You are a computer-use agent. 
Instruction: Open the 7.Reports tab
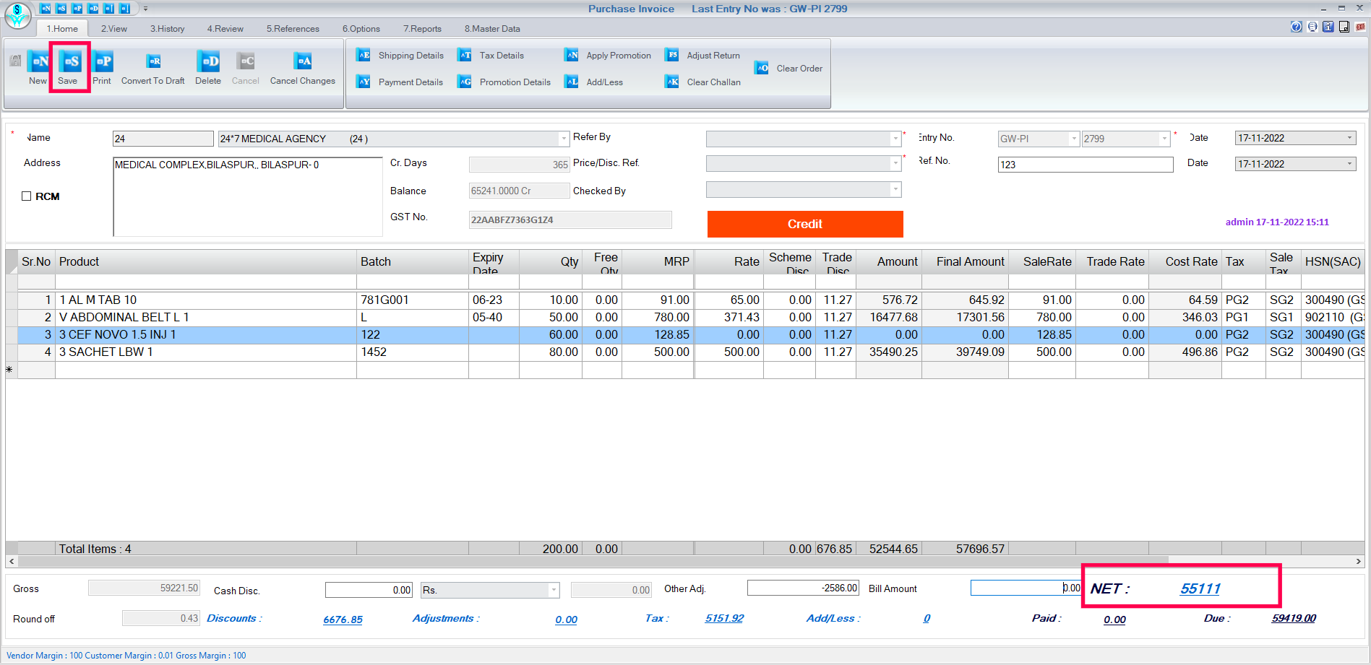(422, 29)
